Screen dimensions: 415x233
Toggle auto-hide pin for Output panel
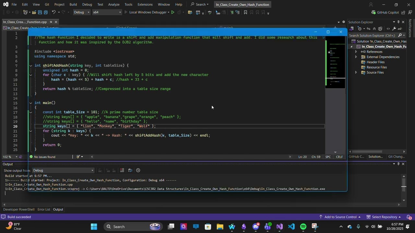click(398, 164)
